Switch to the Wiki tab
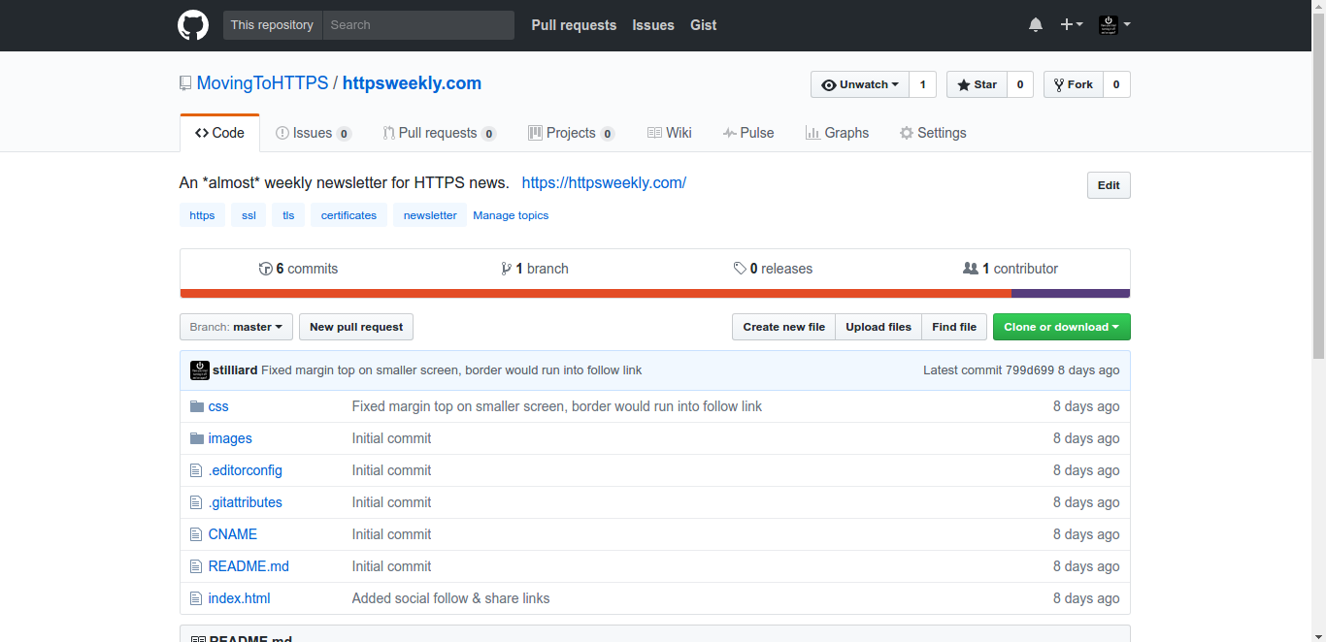The height and width of the screenshot is (642, 1326). click(670, 133)
